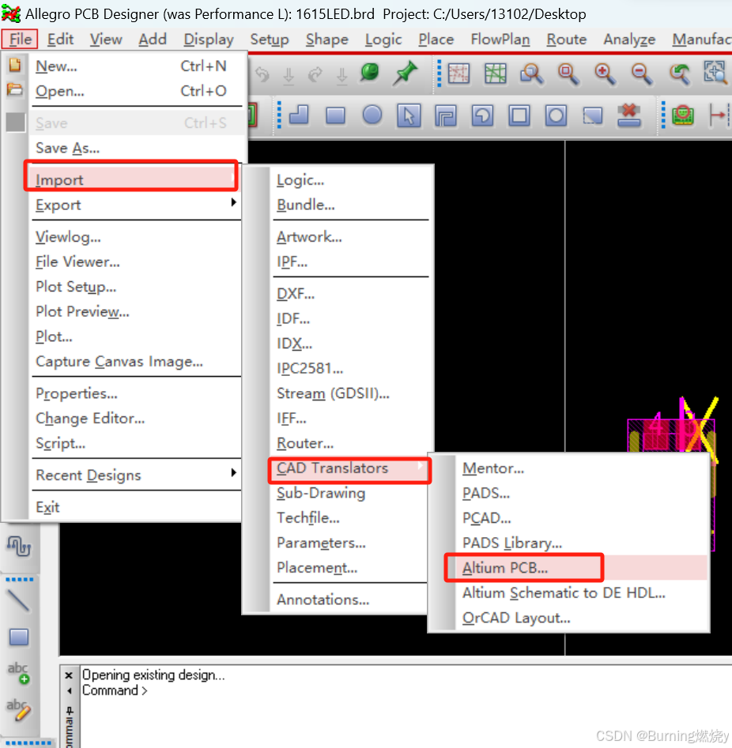Open the Display menu

pos(209,39)
